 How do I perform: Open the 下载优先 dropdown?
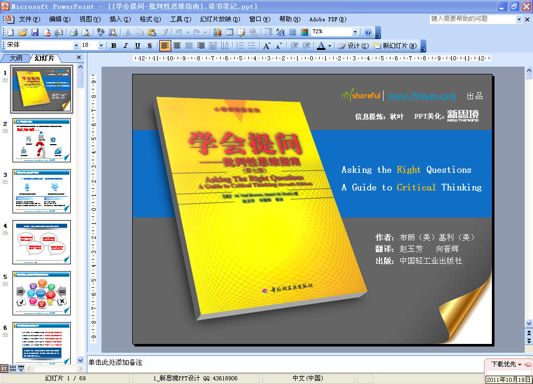[x=519, y=365]
